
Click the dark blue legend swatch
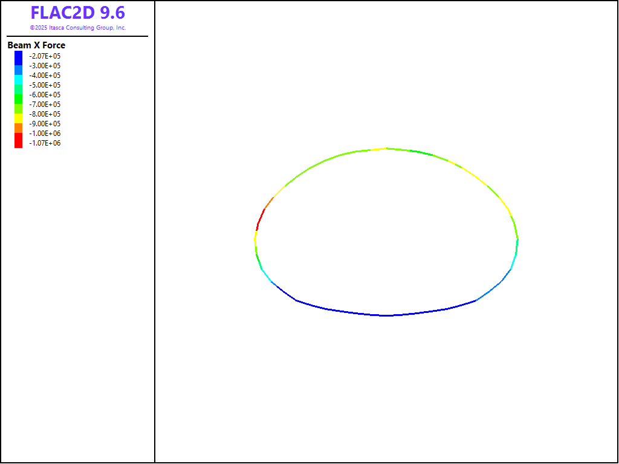18,57
